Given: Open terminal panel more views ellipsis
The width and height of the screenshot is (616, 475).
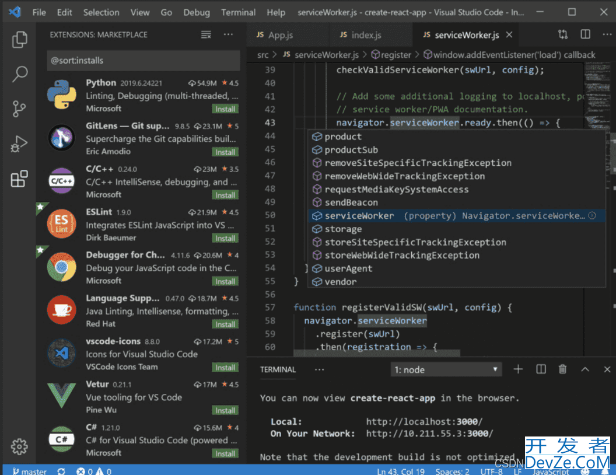Looking at the screenshot, I should click(320, 369).
